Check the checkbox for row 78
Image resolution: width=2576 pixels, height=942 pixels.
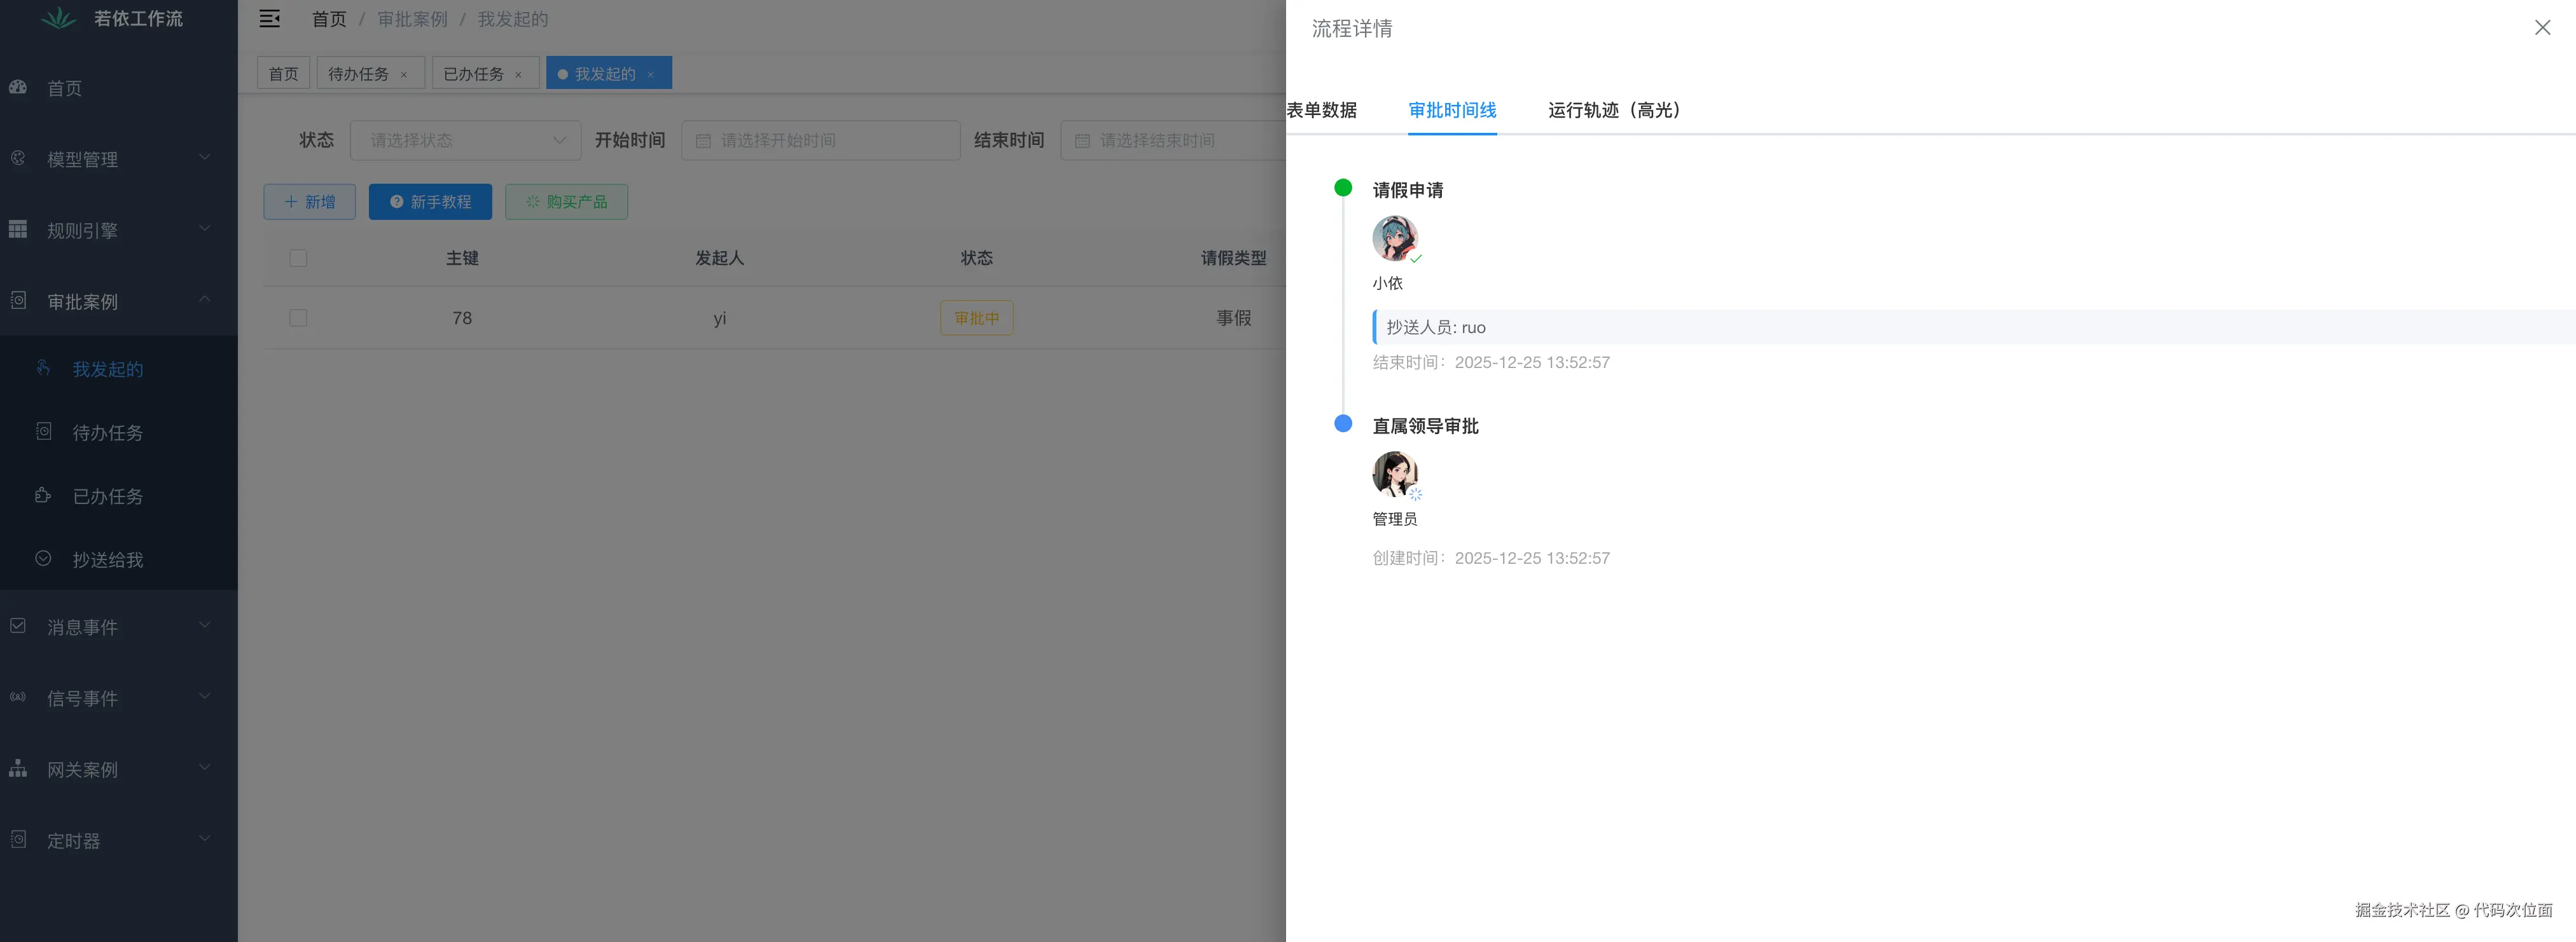click(298, 318)
